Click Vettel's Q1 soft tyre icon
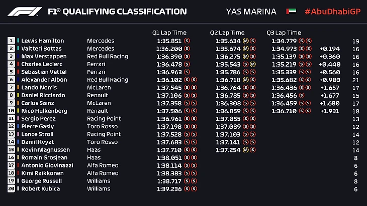This screenshot has height=206, width=367. (187, 72)
